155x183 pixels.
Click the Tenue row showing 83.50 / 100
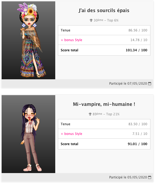pyautogui.click(x=104, y=124)
